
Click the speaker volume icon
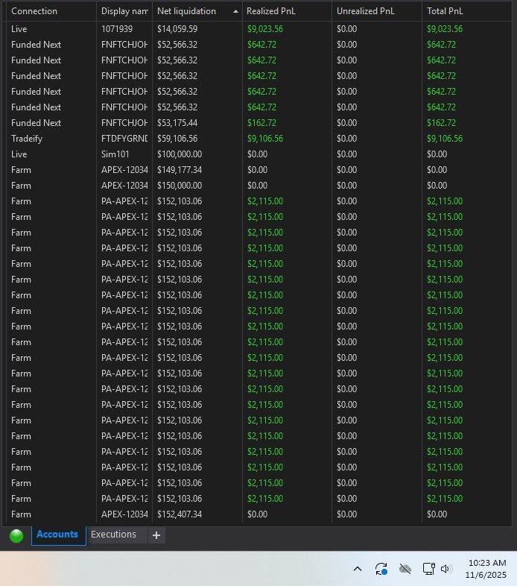tap(446, 569)
